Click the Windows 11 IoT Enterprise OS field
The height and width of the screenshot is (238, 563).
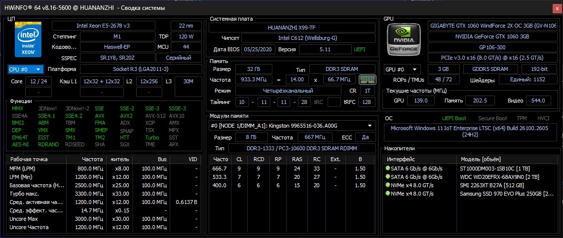[x=470, y=133]
